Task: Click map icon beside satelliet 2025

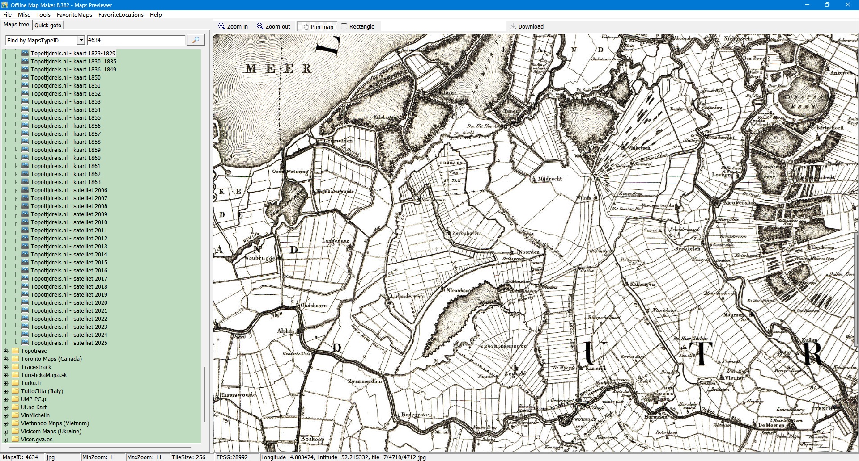Action: [25, 343]
